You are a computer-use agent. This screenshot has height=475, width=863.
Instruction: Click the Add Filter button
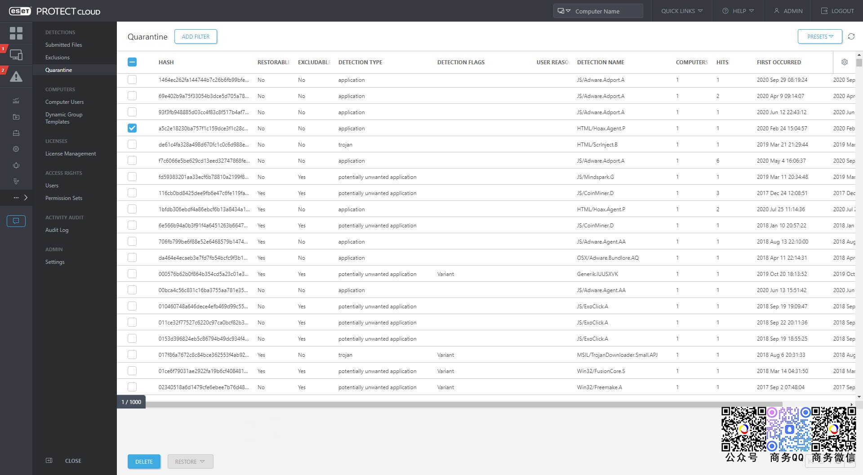pos(196,36)
